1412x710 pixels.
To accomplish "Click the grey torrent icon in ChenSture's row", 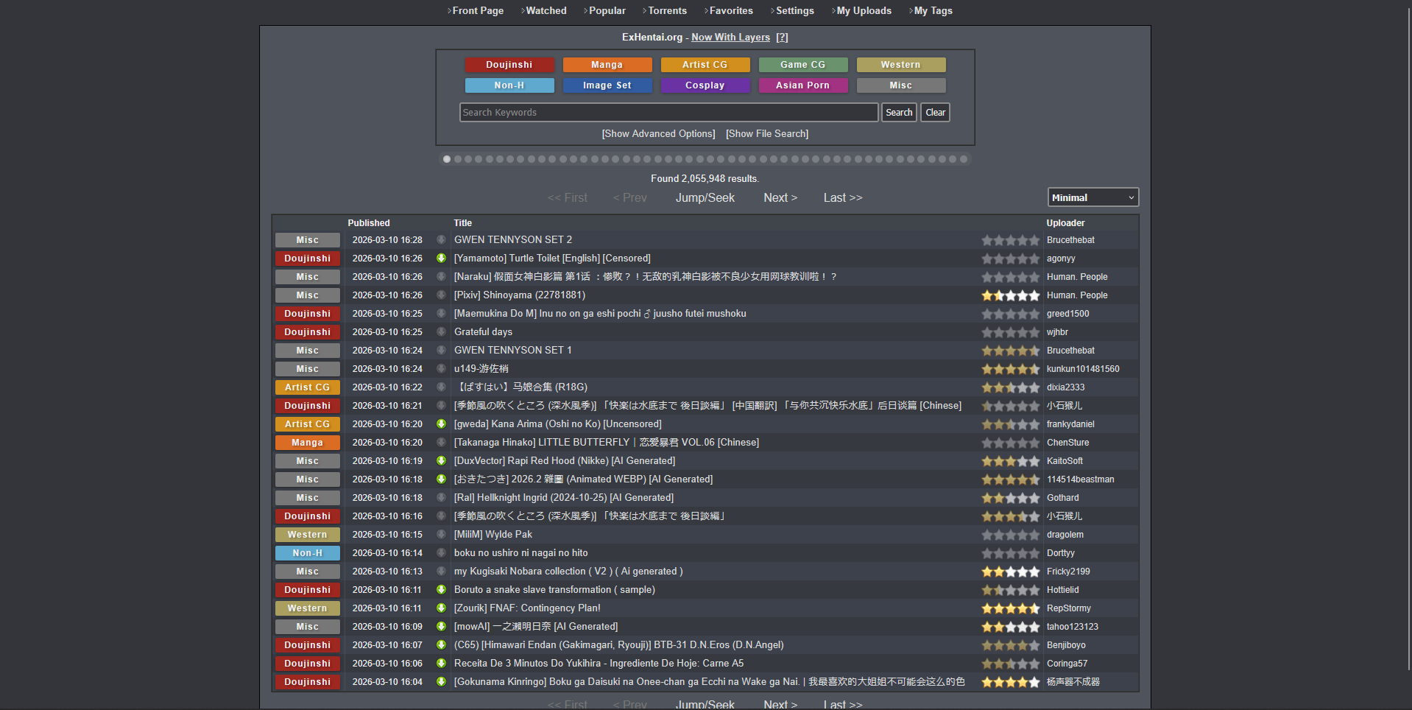I will (x=441, y=443).
